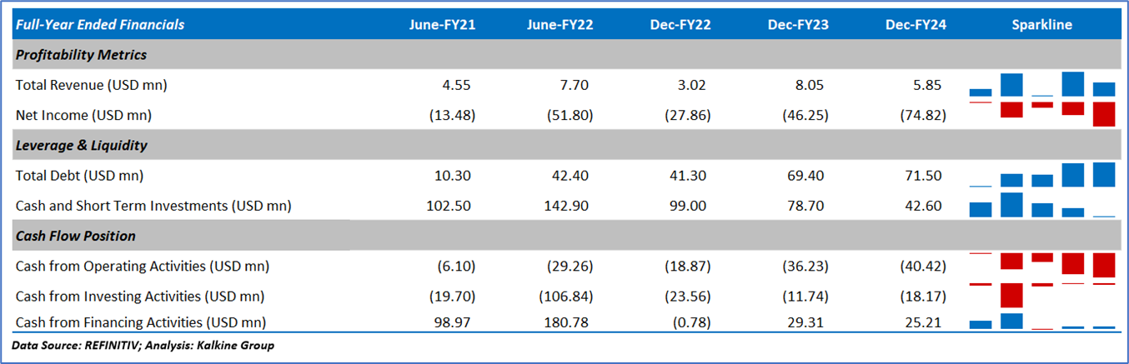The image size is (1129, 364).
Task: Click the Data Source REFINITIV footnote text
Action: pyautogui.click(x=143, y=346)
